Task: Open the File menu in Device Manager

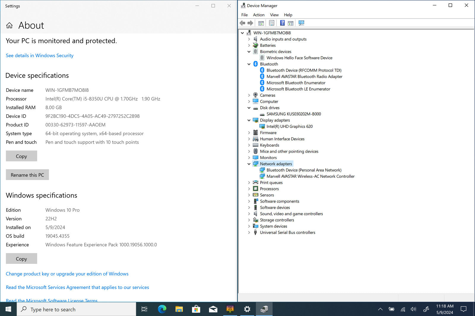Action: pyautogui.click(x=244, y=15)
